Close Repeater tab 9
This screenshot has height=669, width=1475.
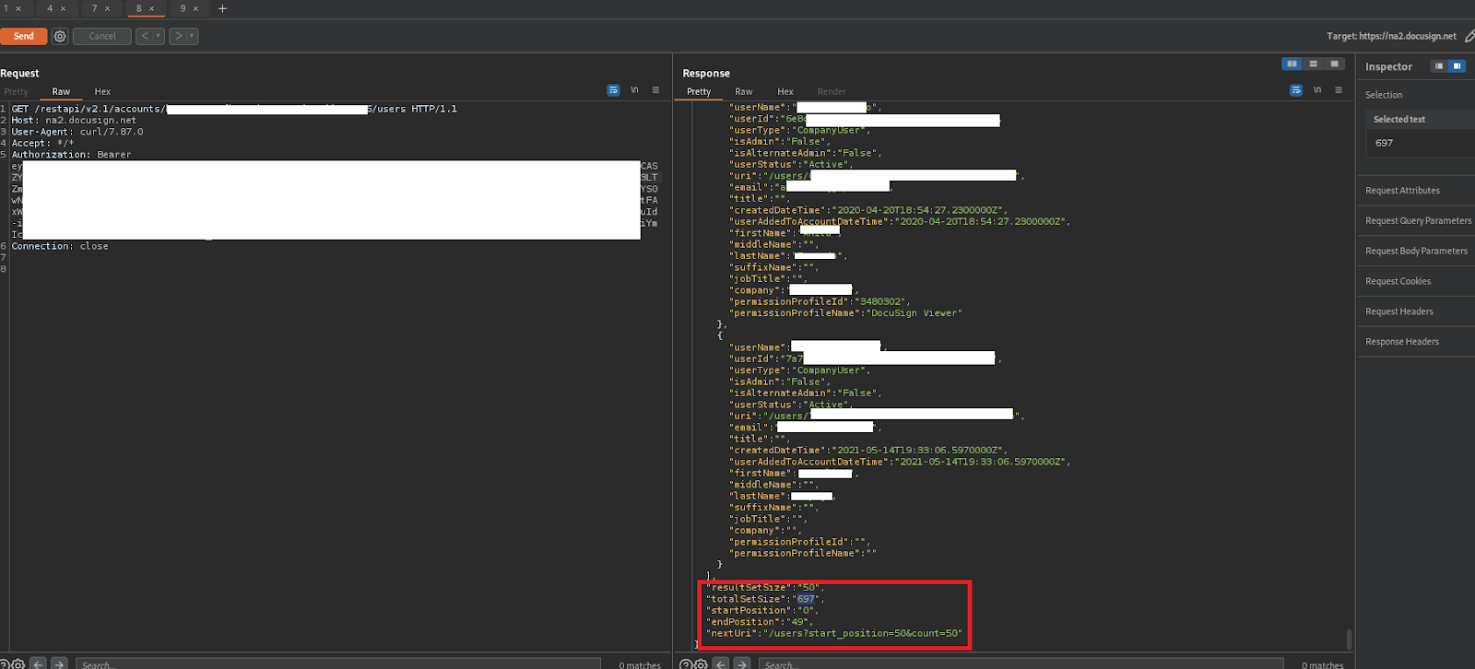[x=195, y=8]
